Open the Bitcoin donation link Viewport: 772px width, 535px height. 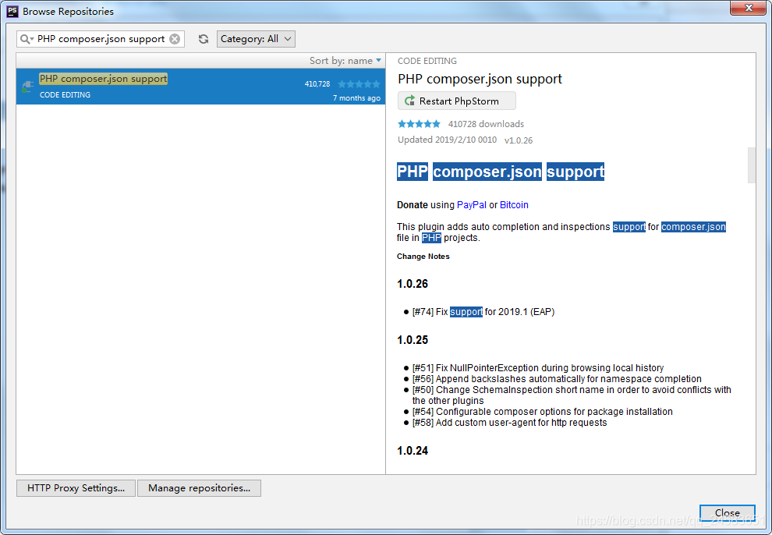pos(514,205)
